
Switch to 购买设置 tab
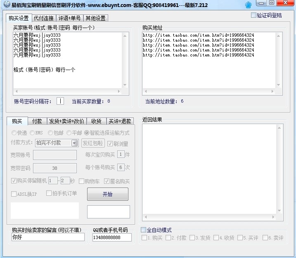(19, 18)
